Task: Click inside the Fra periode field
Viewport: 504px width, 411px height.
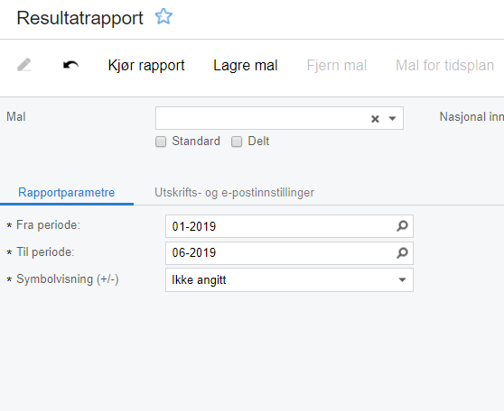Action: 280,226
